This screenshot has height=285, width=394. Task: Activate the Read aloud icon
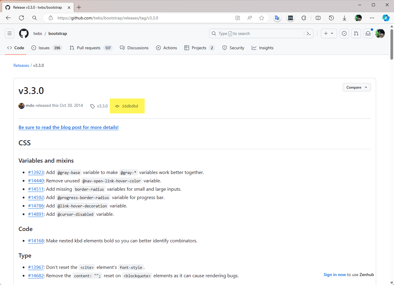[x=250, y=18]
